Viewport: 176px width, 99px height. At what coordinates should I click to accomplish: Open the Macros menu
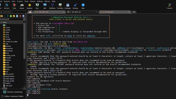point(47,1)
